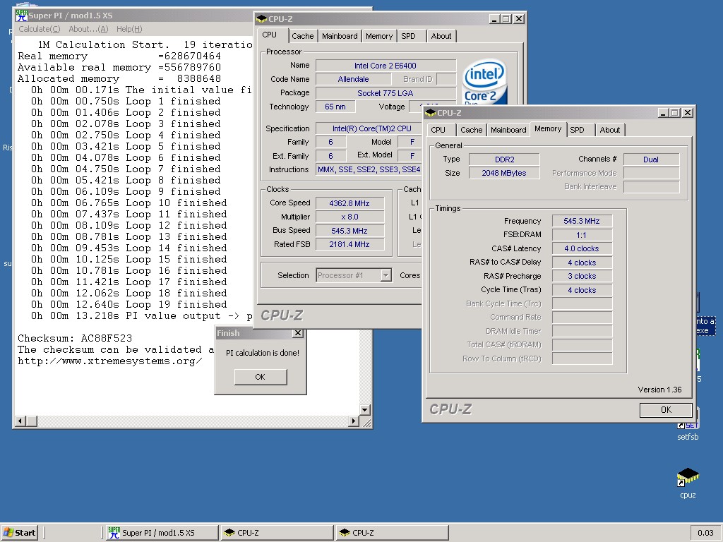
Task: Open the Help menu in Super PI
Action: click(x=129, y=29)
